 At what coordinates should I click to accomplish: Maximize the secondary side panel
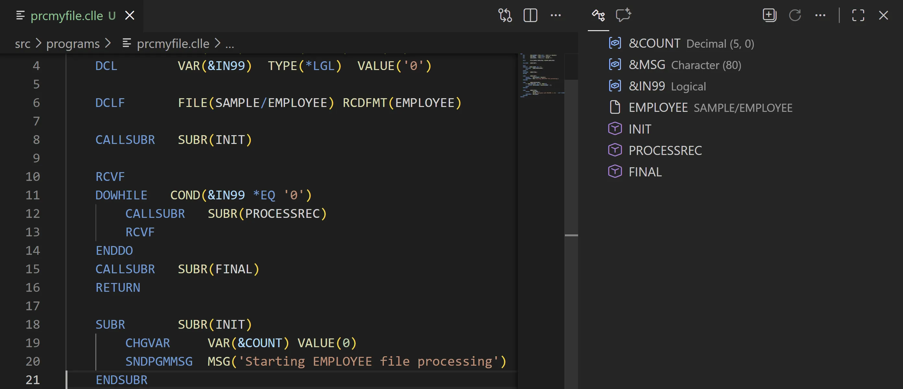pos(858,16)
